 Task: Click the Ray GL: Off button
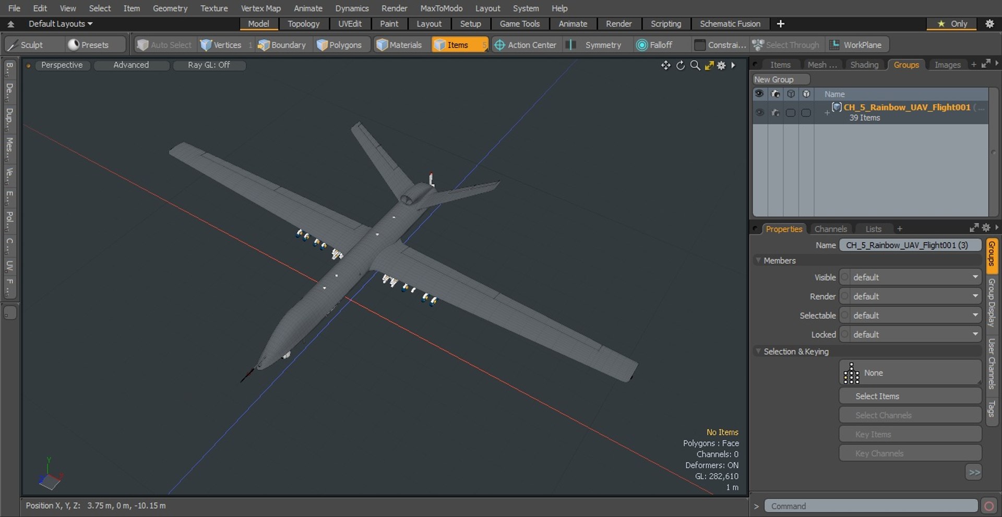[x=209, y=65]
